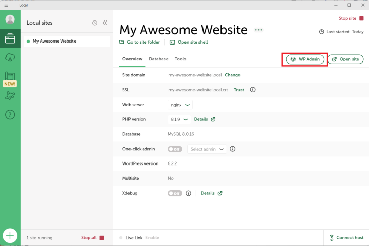Click the 1 site running status text

coord(40,238)
